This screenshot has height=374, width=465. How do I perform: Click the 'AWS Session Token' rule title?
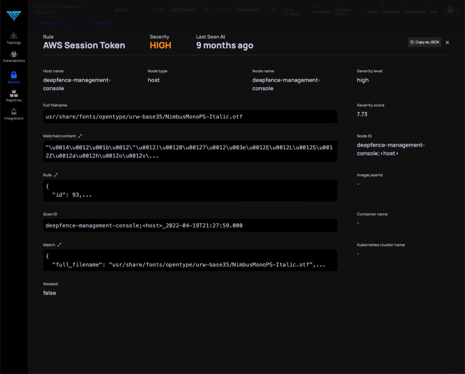pos(84,45)
